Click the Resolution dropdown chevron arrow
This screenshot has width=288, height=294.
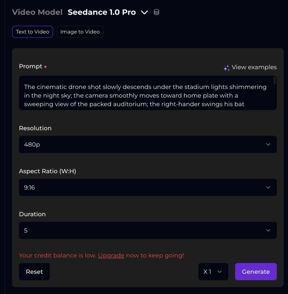(x=268, y=144)
